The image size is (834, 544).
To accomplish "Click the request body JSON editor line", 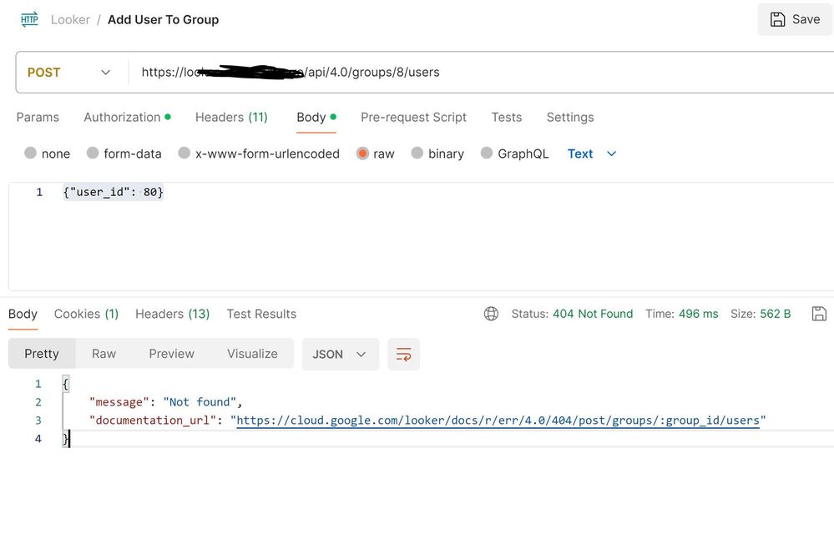I will tap(114, 192).
